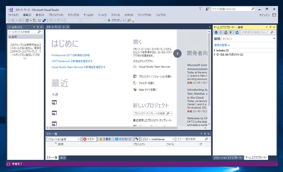283x172 pixels.
Task: Click the Save All toolbar icon
Action: (x=44, y=20)
